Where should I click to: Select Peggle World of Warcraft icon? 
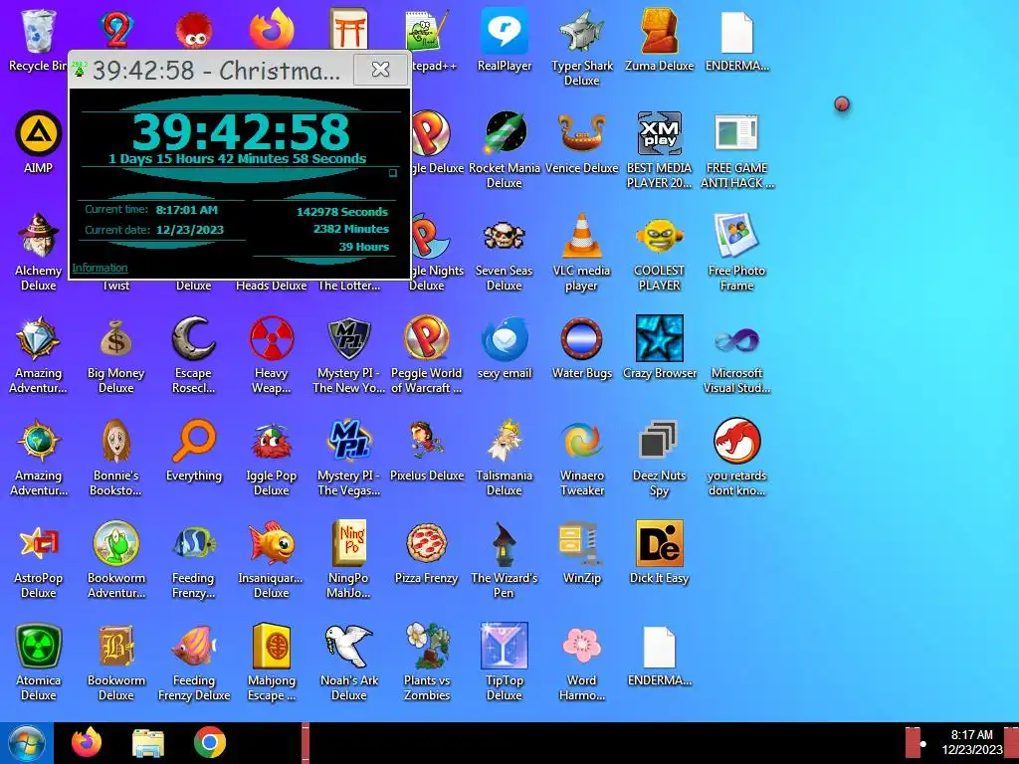426,338
